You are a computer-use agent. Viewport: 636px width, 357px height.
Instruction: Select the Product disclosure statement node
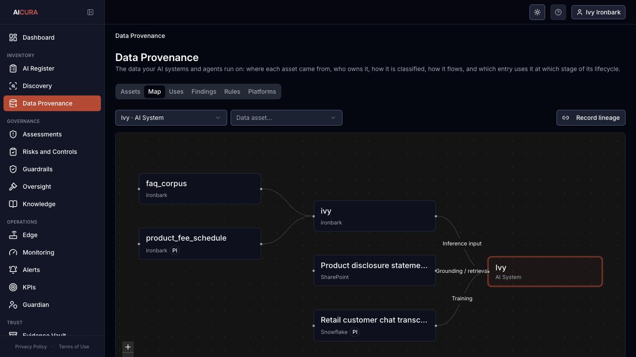[x=375, y=271]
